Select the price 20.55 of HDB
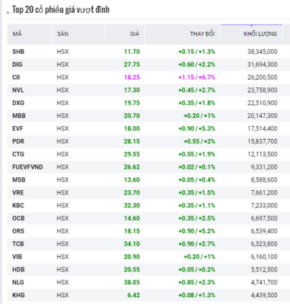Image resolution: width=290 pixels, height=304 pixels. pyautogui.click(x=132, y=270)
